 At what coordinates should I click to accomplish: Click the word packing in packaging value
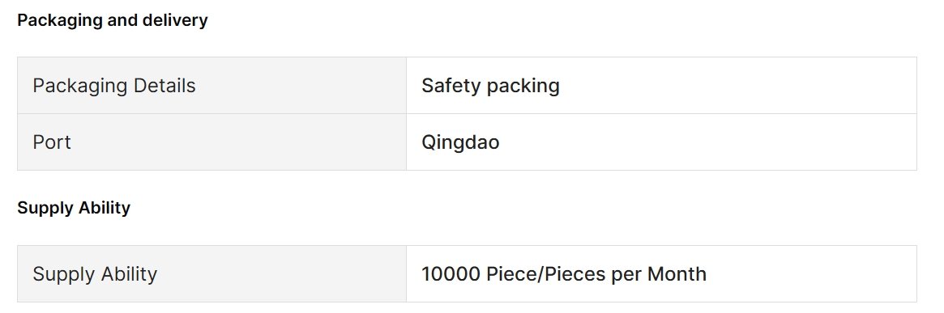coord(523,87)
